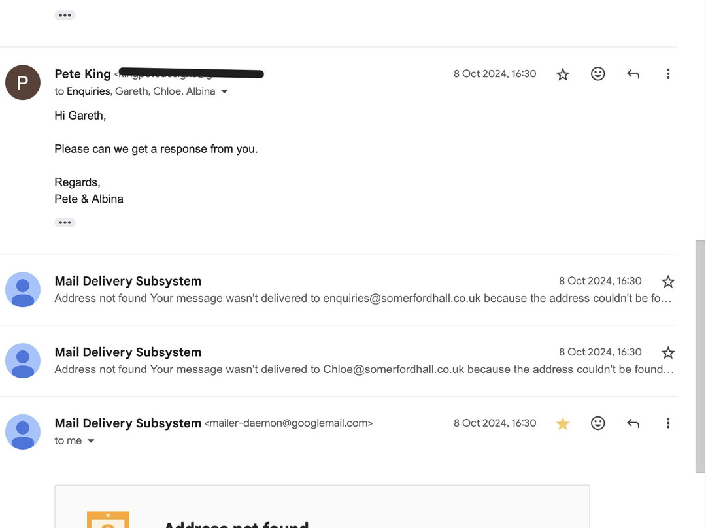Show recipient details for Pete King's email
This screenshot has width=706, height=528.
[224, 91]
